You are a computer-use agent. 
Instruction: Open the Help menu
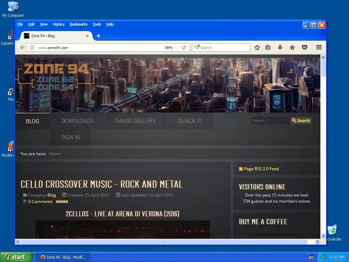pos(110,24)
